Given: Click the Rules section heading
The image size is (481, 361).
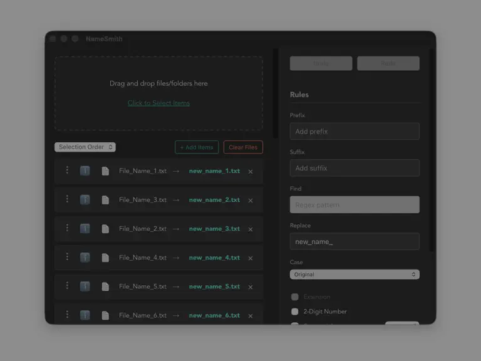Looking at the screenshot, I should pos(299,95).
